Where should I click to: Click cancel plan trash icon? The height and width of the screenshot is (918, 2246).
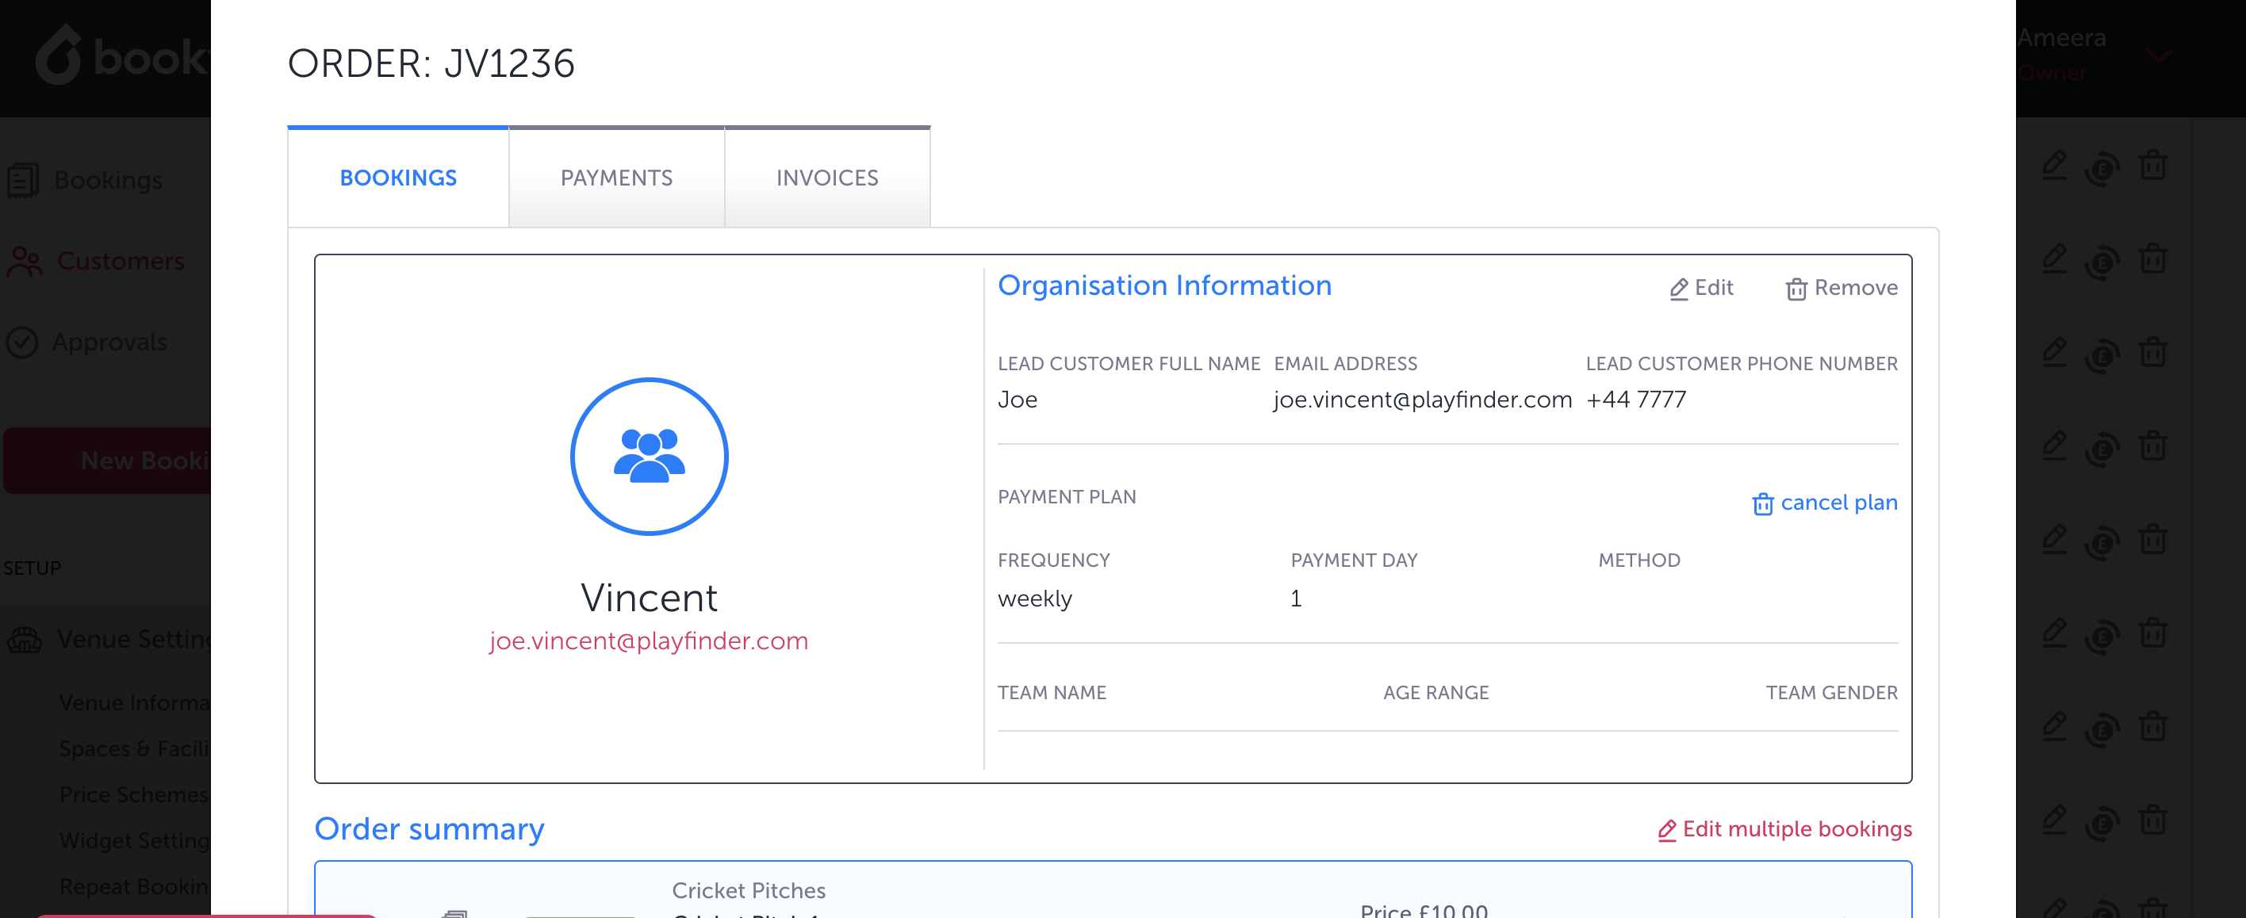[1762, 504]
